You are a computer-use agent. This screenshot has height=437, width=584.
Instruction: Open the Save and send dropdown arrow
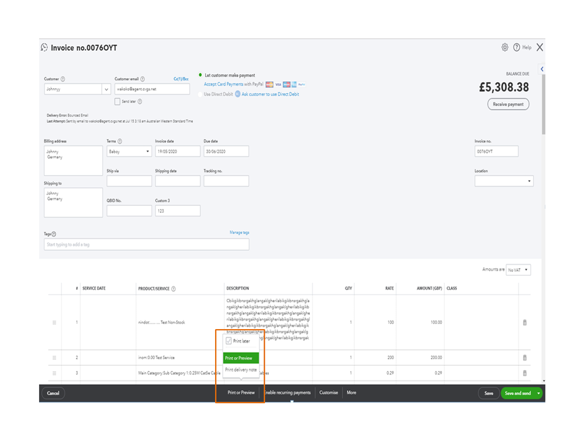538,393
